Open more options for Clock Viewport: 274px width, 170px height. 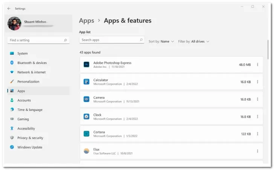coord(257,116)
